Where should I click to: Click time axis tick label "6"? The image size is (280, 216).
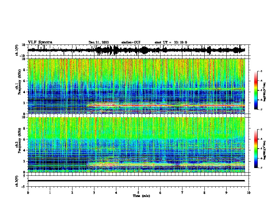tap(161, 193)
